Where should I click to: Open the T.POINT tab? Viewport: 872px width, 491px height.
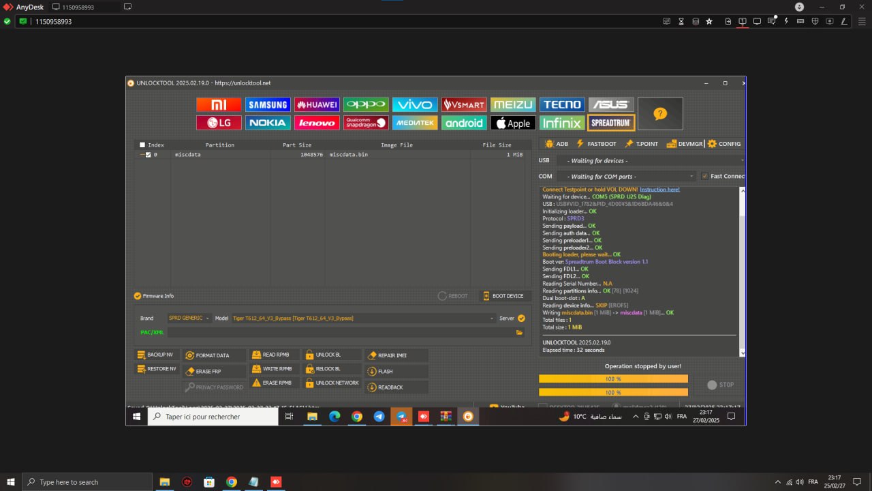tap(642, 144)
